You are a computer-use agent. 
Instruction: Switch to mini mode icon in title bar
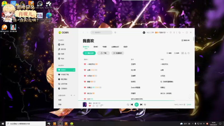[179, 32]
